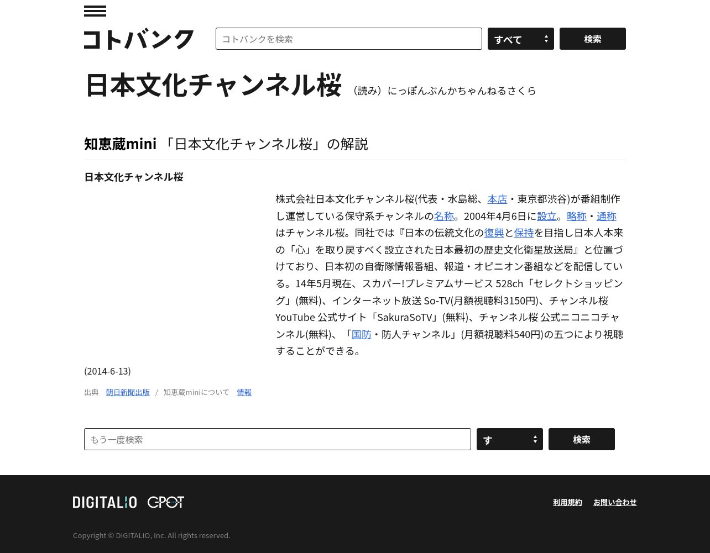The width and height of the screenshot is (710, 553).
Task: Open the 名称 link
Action: [x=443, y=216]
